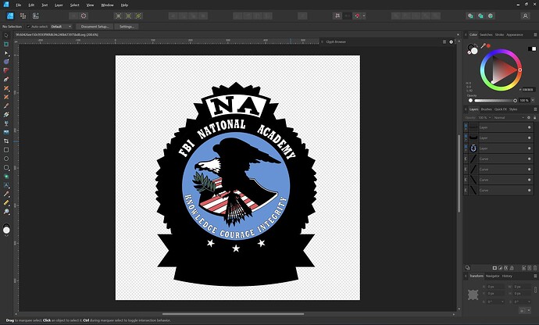Switch to the Pixel persona
The height and width of the screenshot is (325, 539).
pyautogui.click(x=23, y=16)
